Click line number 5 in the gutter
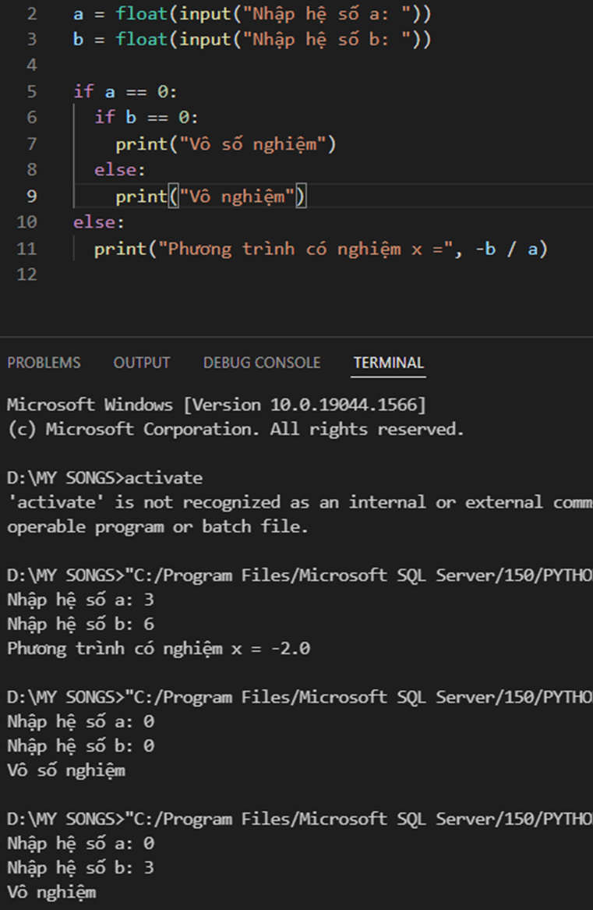 [x=31, y=92]
